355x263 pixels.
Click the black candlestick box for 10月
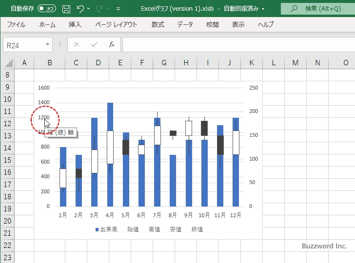(x=204, y=128)
